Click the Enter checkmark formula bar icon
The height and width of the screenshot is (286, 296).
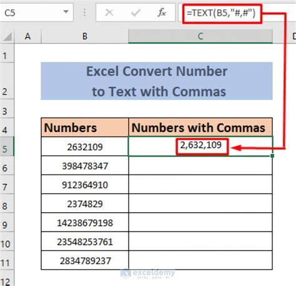(x=136, y=13)
